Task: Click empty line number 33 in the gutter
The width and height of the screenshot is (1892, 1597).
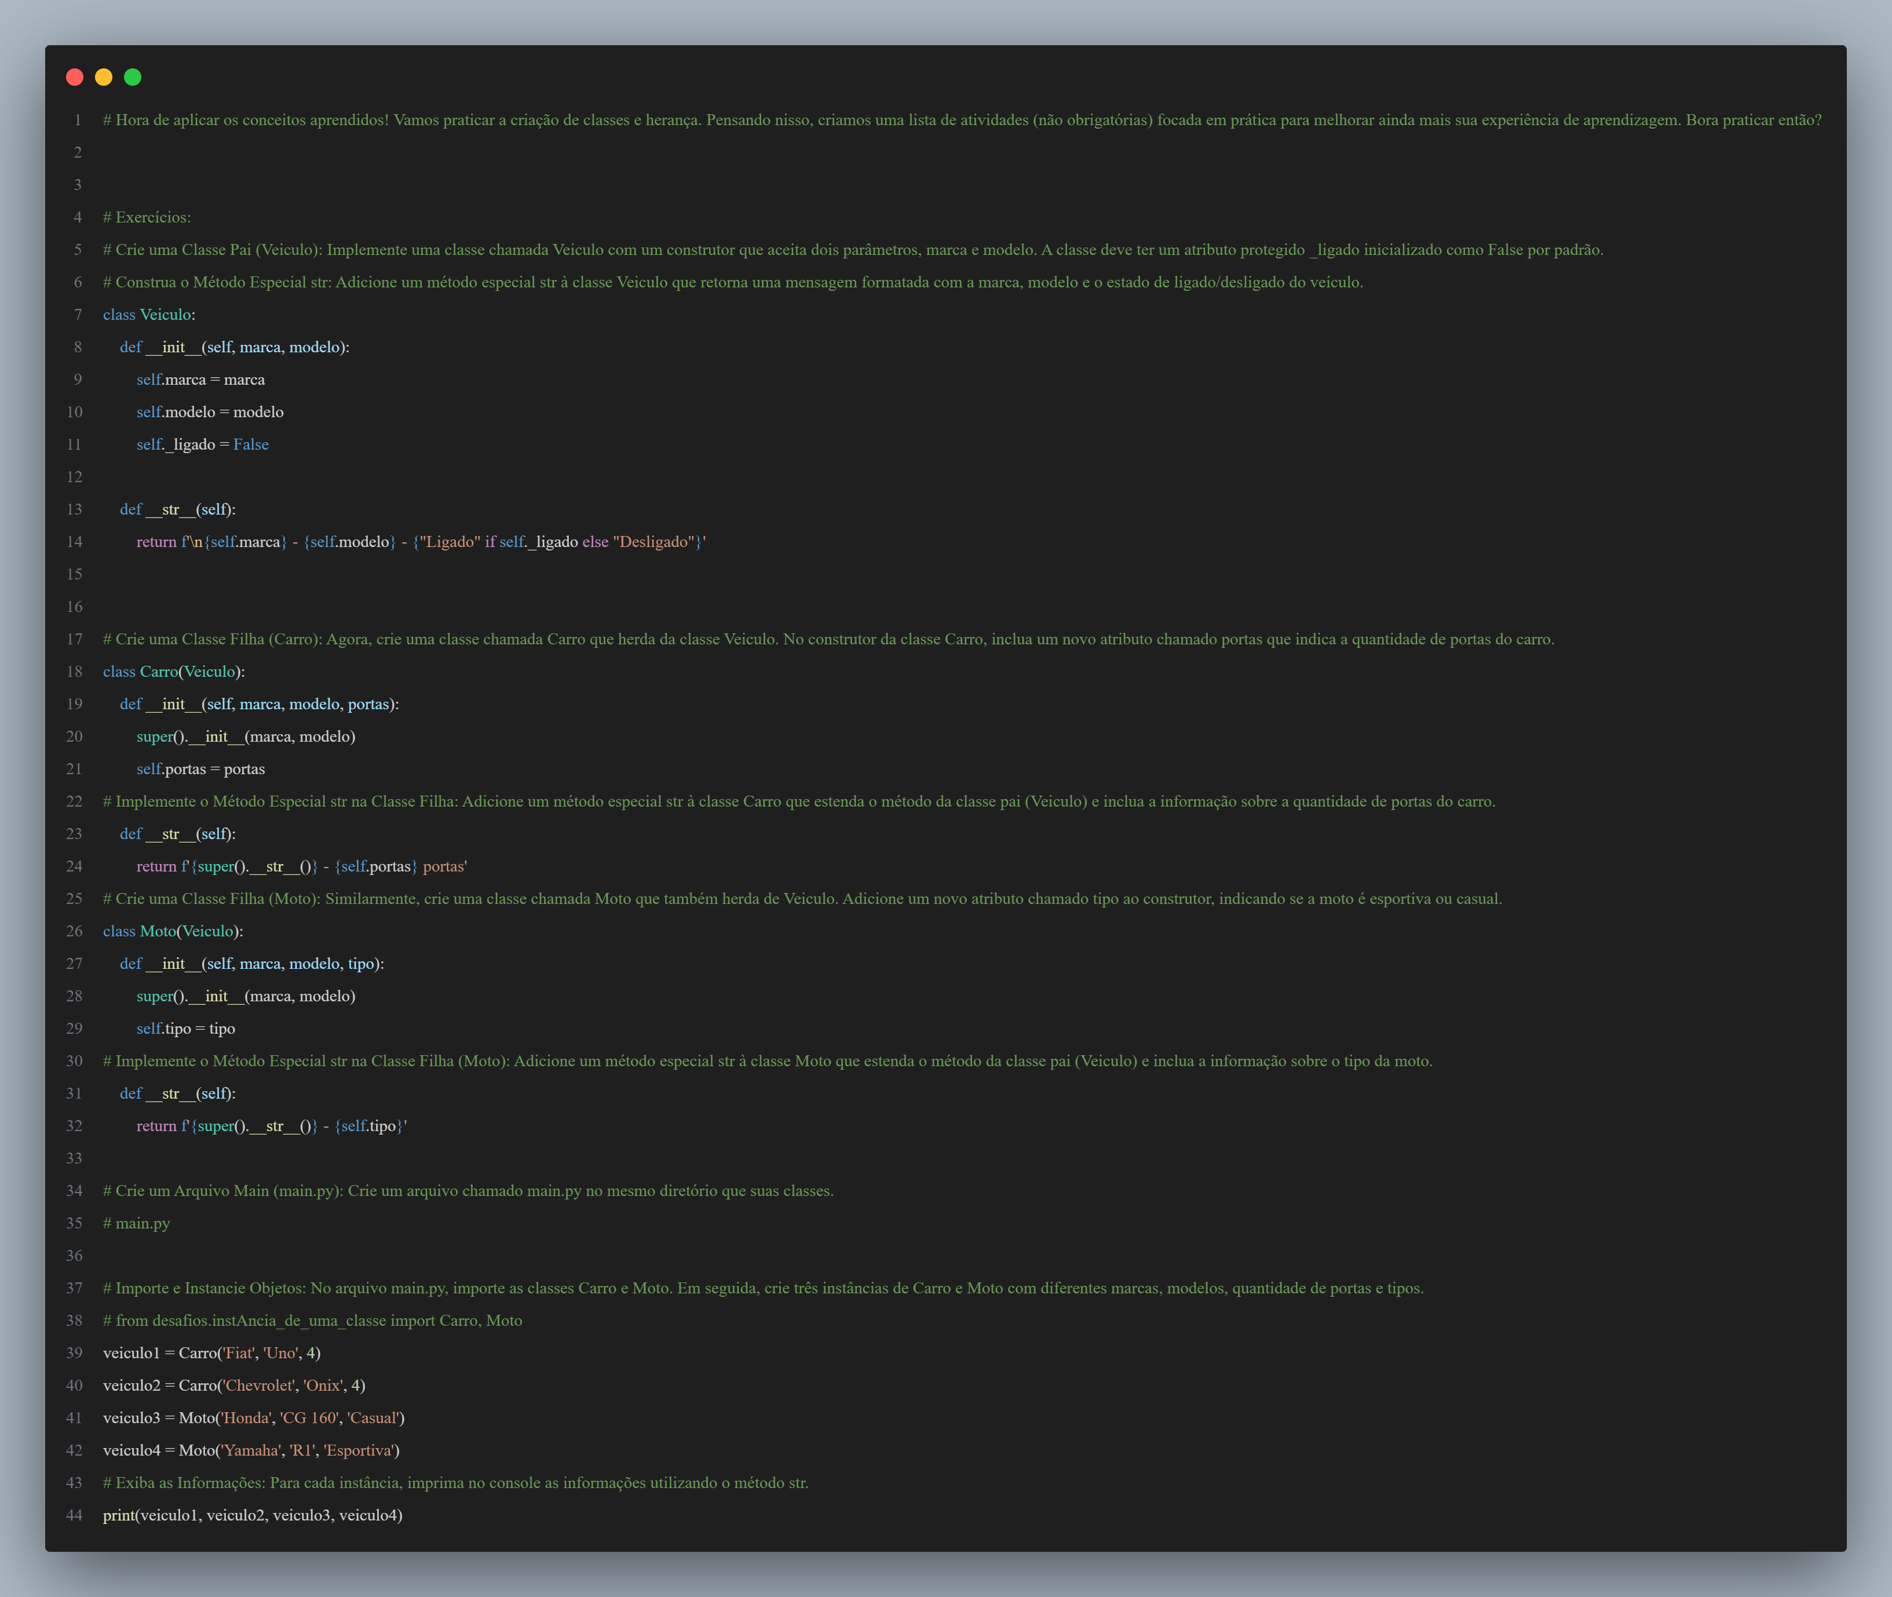Action: coord(74,1158)
